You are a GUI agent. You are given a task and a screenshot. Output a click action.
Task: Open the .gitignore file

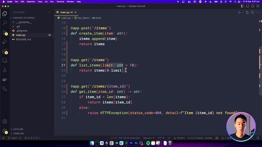[22, 31]
